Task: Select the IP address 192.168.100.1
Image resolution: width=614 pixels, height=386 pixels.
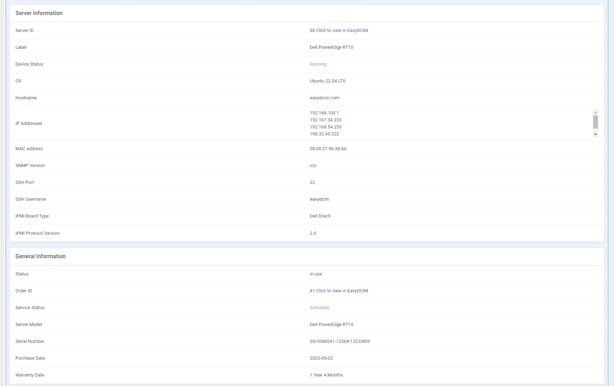Action: click(x=324, y=113)
